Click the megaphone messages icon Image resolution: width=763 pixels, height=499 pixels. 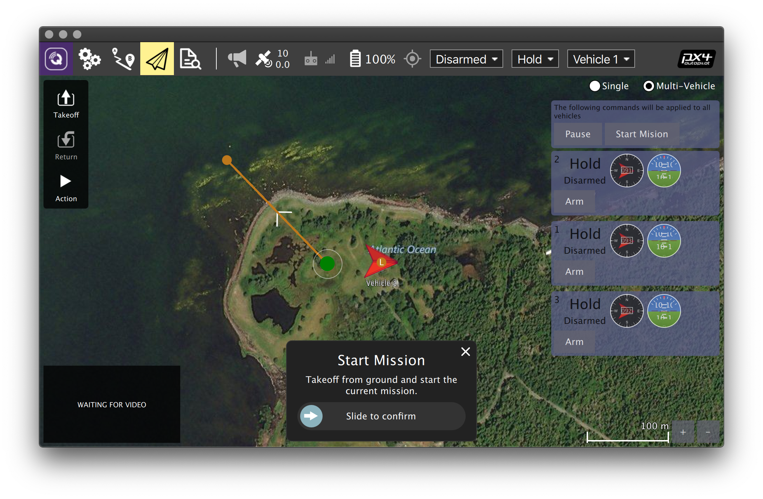pyautogui.click(x=237, y=59)
